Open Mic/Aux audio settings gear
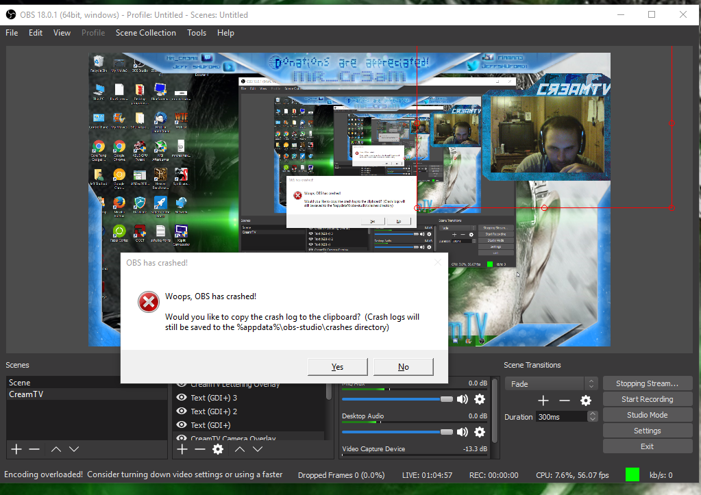 point(480,399)
